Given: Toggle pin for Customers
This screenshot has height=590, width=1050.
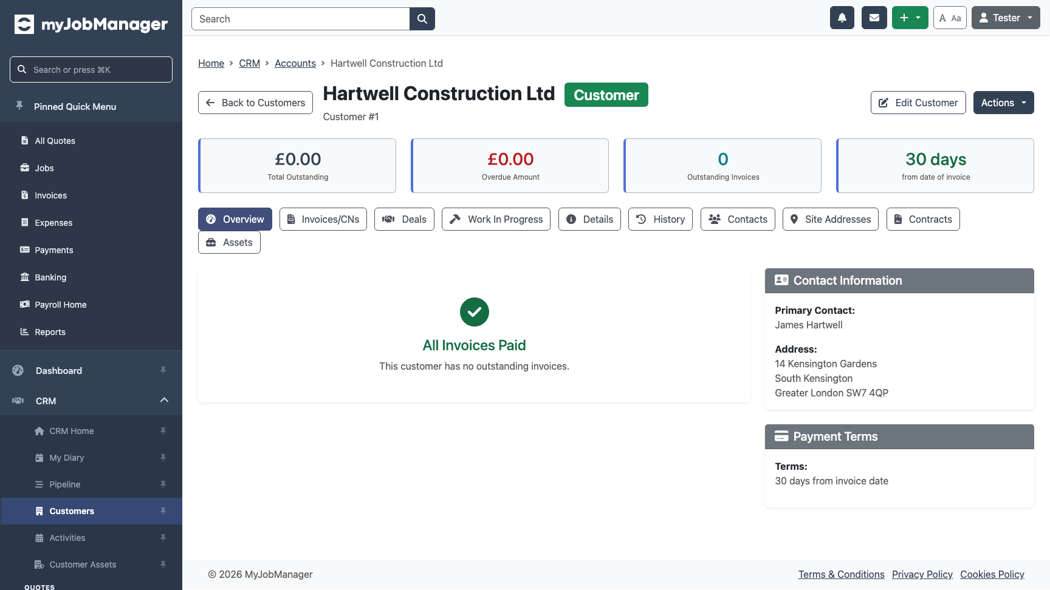Looking at the screenshot, I should point(163,511).
